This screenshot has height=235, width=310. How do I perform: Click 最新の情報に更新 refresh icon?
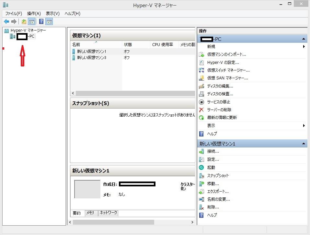[201, 118]
